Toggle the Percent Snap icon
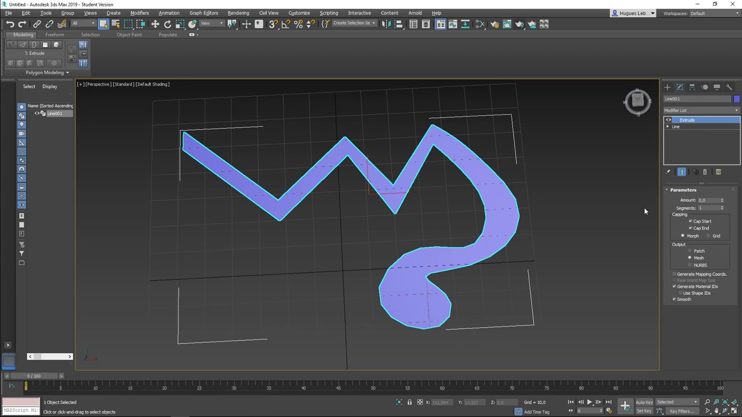The image size is (742, 417). (299, 24)
